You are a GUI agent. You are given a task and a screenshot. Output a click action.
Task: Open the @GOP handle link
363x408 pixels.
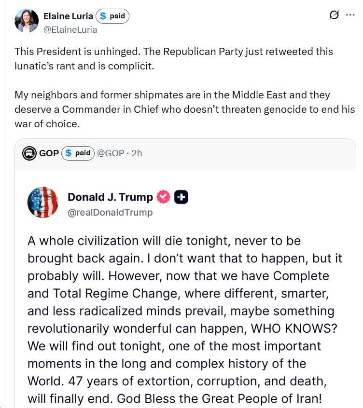point(111,153)
